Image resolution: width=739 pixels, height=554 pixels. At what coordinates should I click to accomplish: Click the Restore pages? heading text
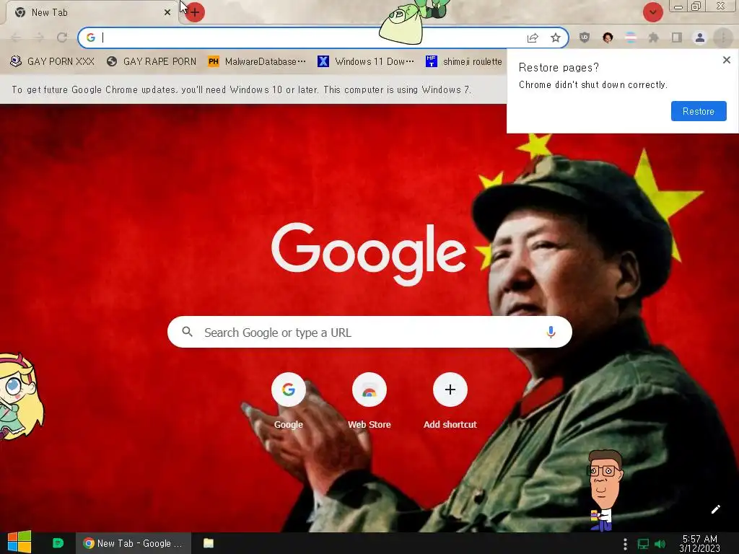[x=559, y=67]
